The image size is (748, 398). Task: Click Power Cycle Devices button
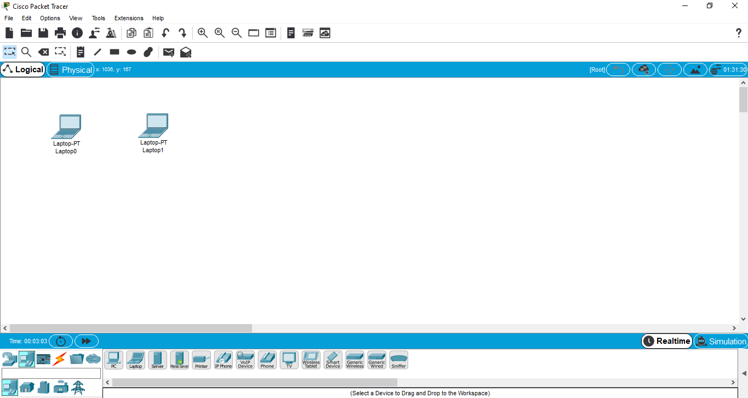coord(61,341)
